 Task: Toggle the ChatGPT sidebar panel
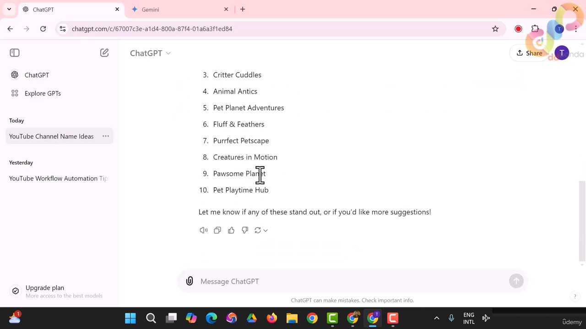15,53
